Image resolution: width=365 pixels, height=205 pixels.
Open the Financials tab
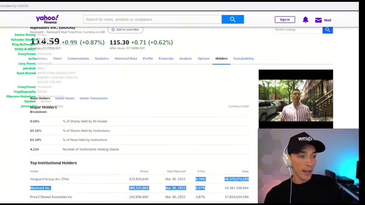click(x=166, y=58)
